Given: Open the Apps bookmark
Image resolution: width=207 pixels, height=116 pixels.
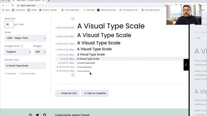Looking at the screenshot, I should pyautogui.click(x=6, y=10).
